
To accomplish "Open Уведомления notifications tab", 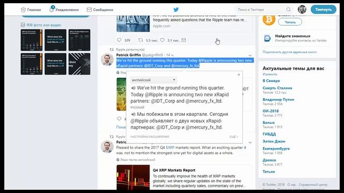I will [x=64, y=10].
